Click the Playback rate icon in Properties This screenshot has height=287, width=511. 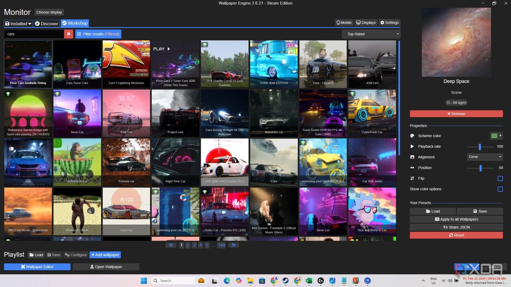[412, 146]
